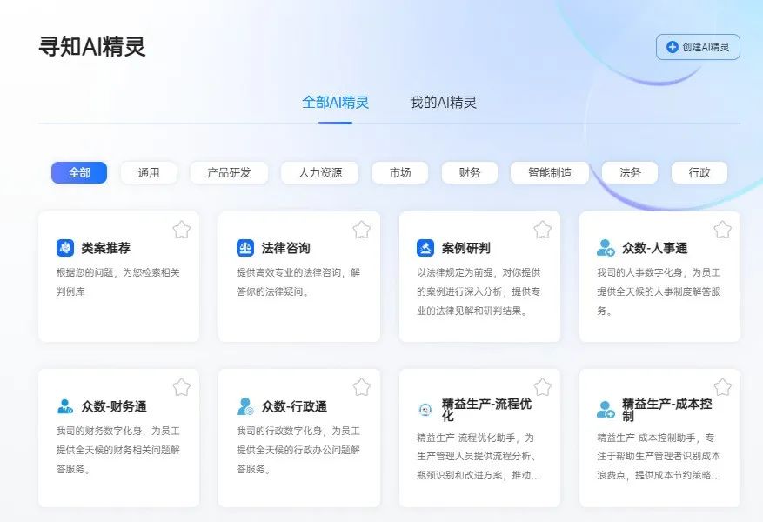Click description starting 以法律规定为前提
763x522 pixels.
[479, 291]
